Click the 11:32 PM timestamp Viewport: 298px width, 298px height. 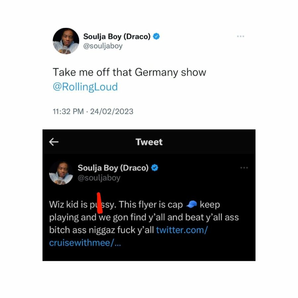pos(68,111)
